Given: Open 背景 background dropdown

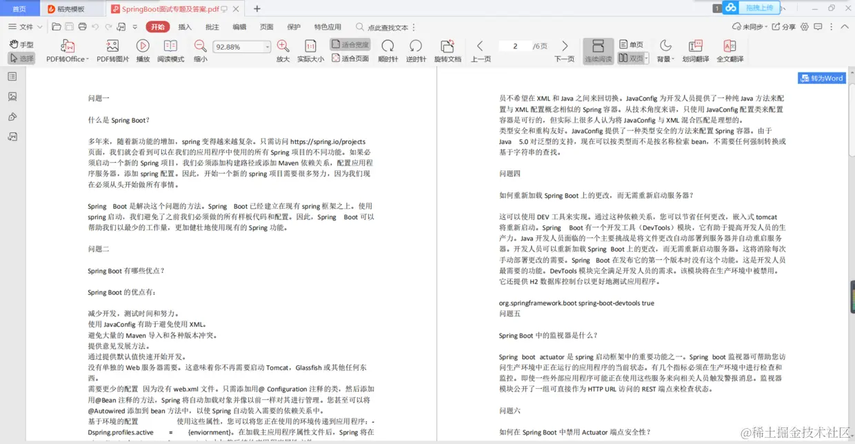Looking at the screenshot, I should click(665, 51).
